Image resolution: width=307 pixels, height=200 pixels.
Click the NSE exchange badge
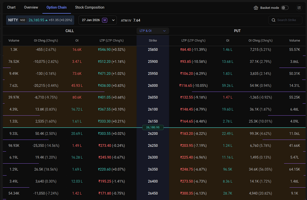23,20
